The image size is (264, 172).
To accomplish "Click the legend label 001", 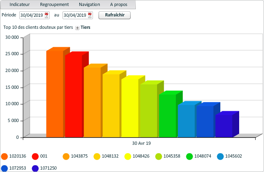I will (x=44, y=156).
